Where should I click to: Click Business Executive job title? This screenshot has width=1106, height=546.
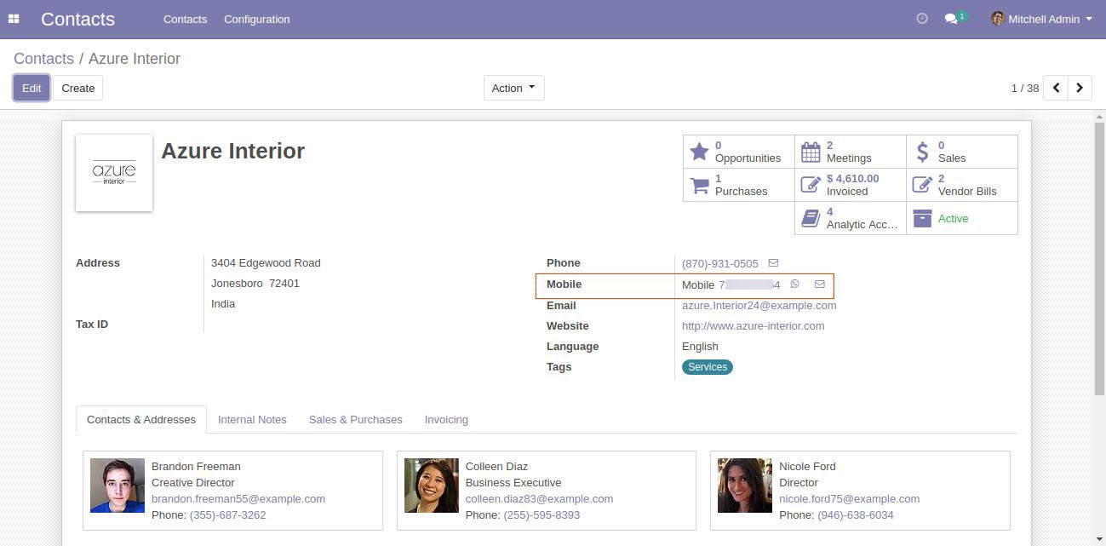pyautogui.click(x=513, y=482)
